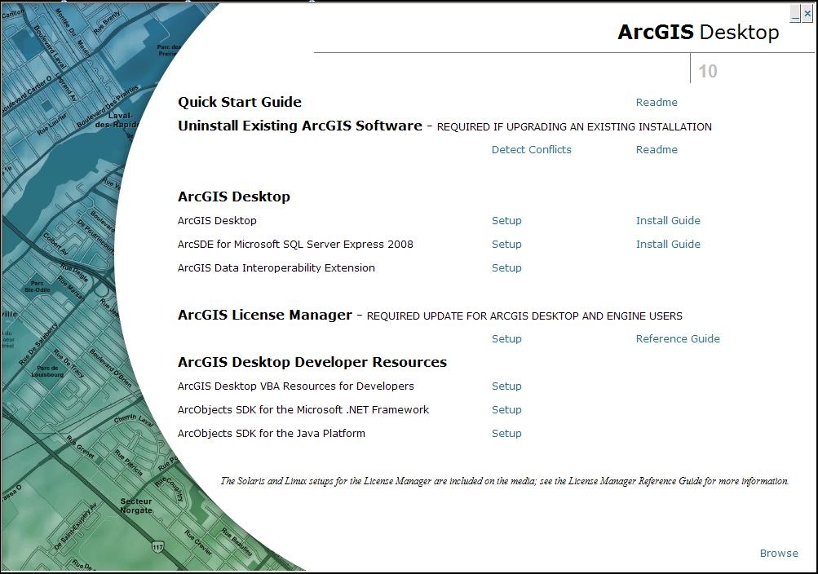The image size is (818, 574).
Task: Install the ArcGIS Data Interoperability Extension
Action: [506, 267]
